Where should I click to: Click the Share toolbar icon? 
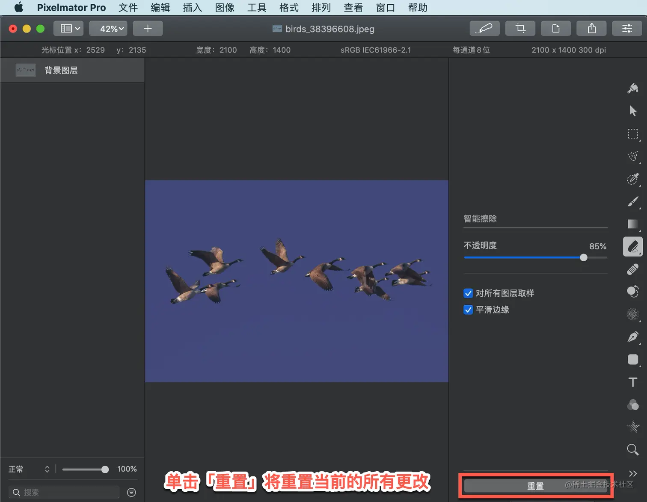click(592, 29)
